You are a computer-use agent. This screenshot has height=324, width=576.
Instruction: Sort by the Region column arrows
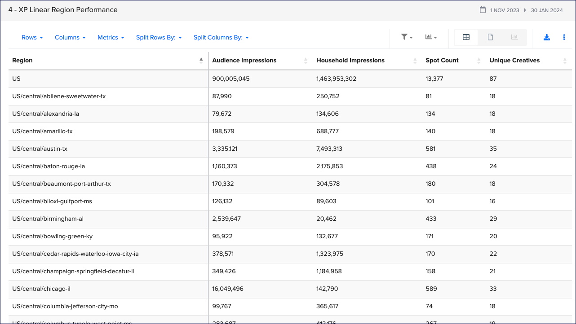click(201, 61)
